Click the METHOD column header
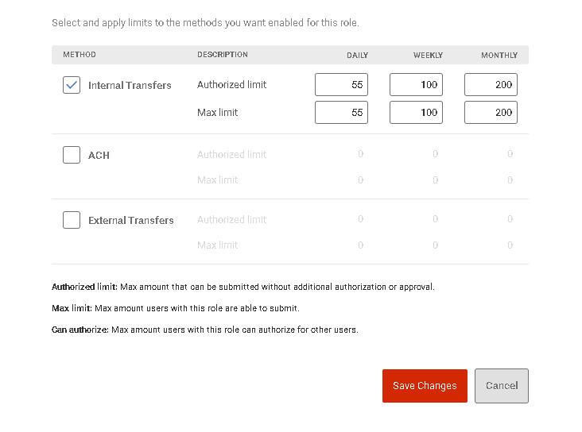582x432 pixels. click(80, 55)
